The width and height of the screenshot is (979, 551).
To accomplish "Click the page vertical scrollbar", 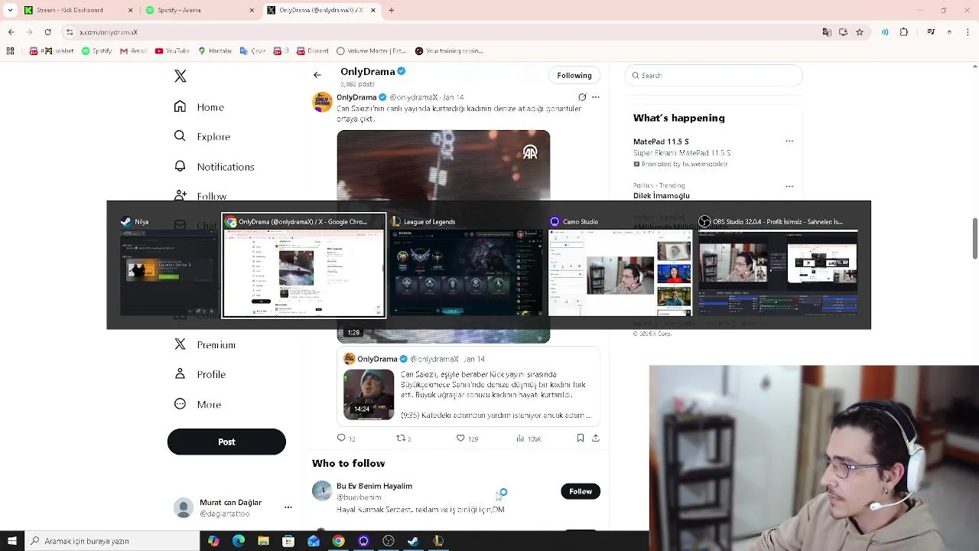I will click(x=974, y=239).
